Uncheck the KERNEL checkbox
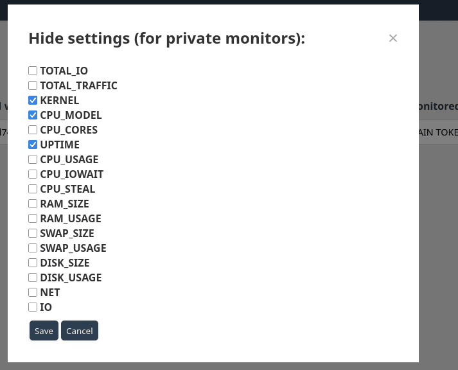The height and width of the screenshot is (370, 458). click(33, 100)
